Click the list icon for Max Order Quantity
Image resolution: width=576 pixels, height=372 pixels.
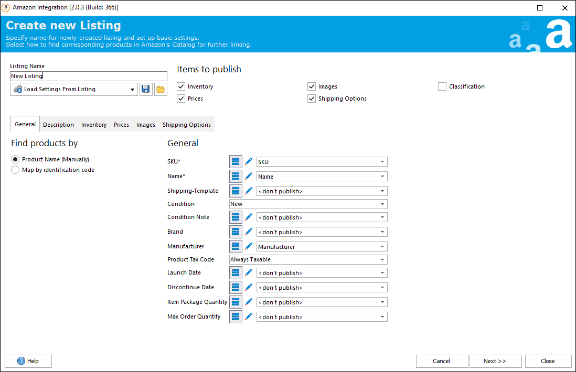point(236,316)
